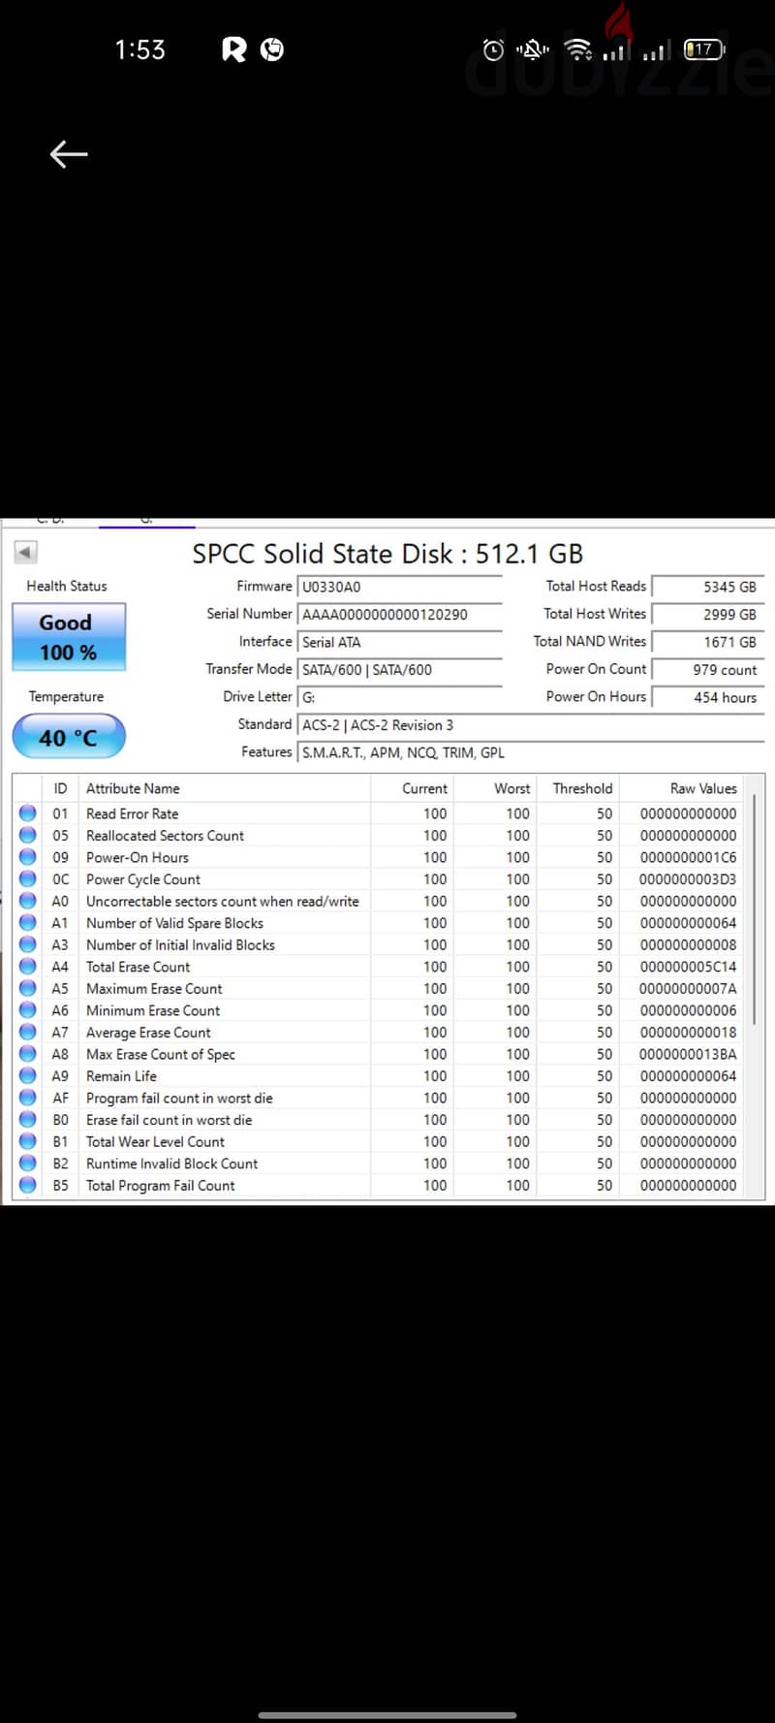Select the Read Error Rate attribute name
Screen dimensions: 775x1723
coord(132,814)
